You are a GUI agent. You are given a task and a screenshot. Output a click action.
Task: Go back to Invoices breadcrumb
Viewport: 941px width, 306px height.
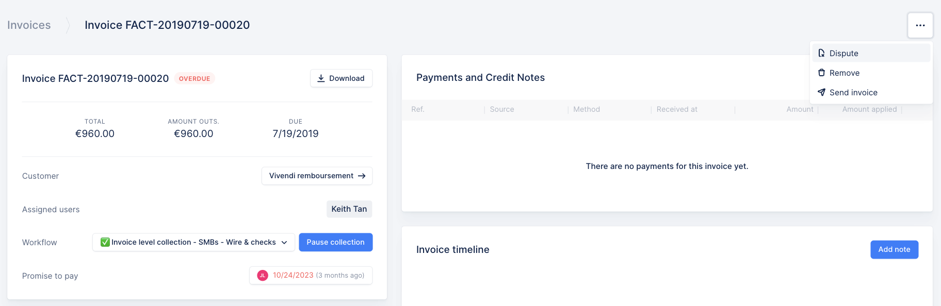[x=29, y=25]
